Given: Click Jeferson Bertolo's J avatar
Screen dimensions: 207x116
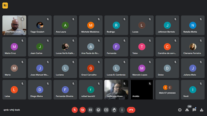Looking at the screenshot, I should [x=167, y=25].
